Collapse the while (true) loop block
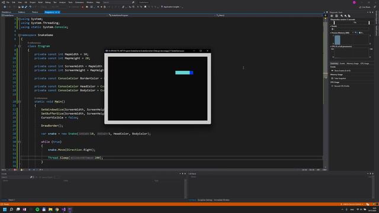 click(x=20, y=142)
